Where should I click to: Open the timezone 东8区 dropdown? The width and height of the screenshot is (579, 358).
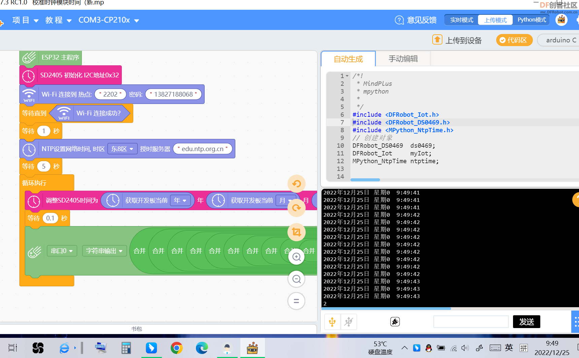coord(122,149)
